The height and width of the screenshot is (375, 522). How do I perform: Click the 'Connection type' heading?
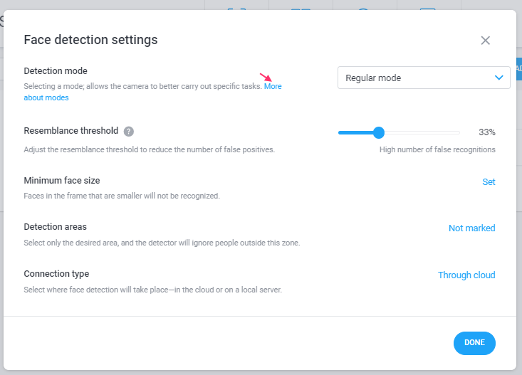point(56,274)
